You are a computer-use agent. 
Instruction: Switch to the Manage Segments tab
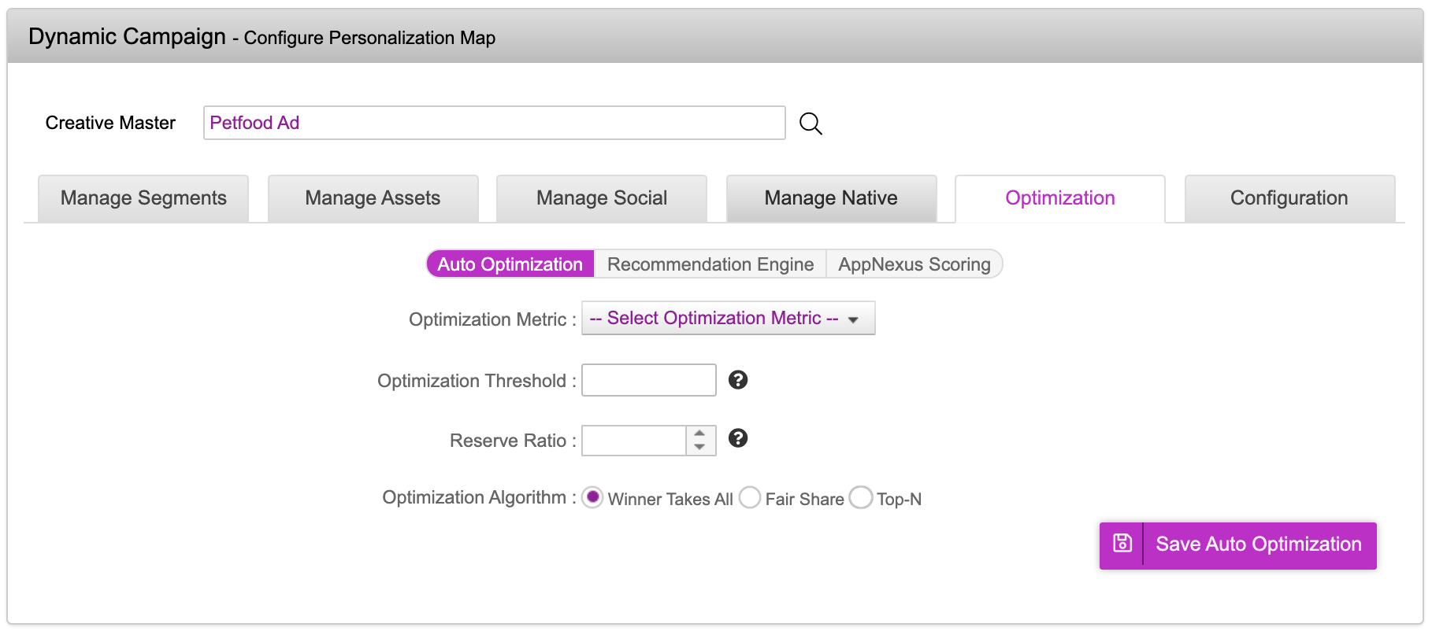(143, 198)
